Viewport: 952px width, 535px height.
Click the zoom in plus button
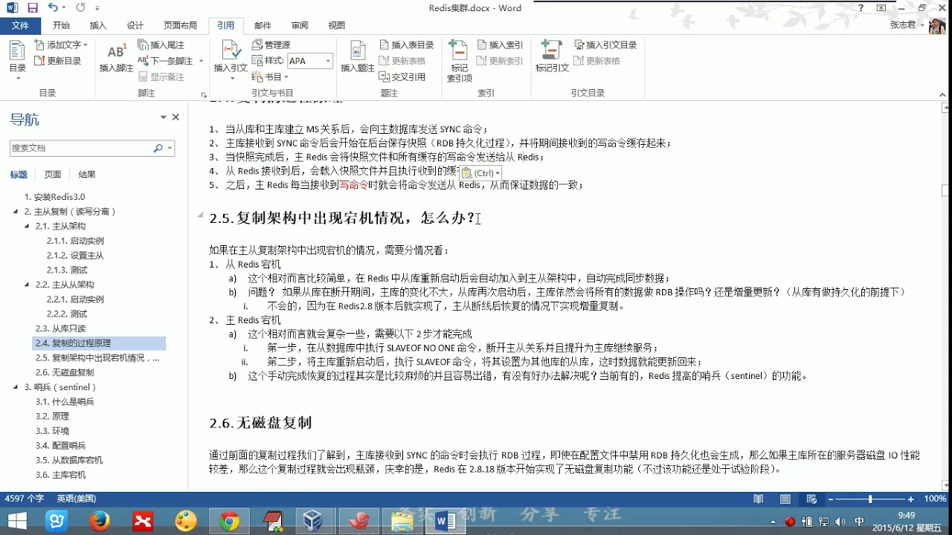910,499
